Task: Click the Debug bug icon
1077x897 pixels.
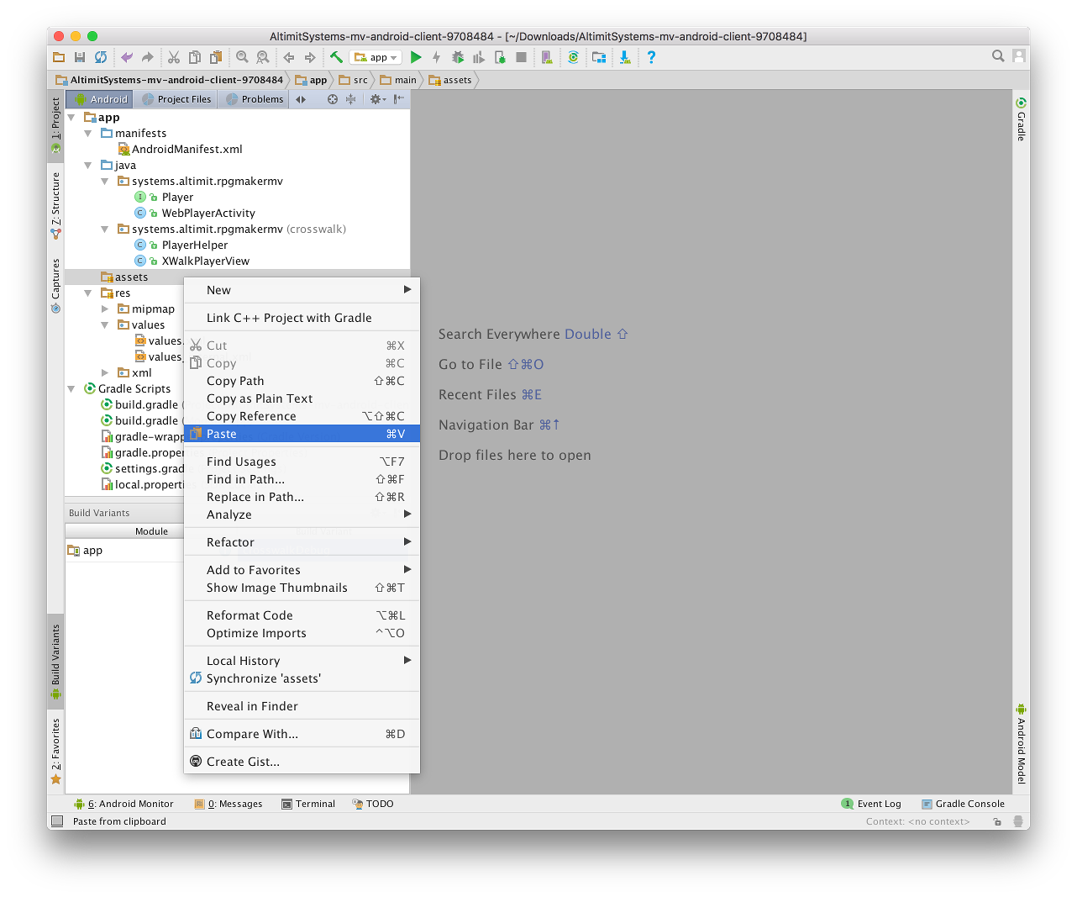Action: click(x=458, y=57)
